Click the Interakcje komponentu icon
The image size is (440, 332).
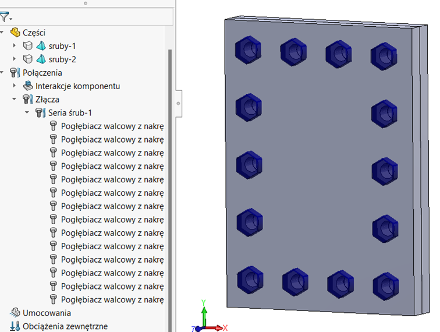coord(28,86)
